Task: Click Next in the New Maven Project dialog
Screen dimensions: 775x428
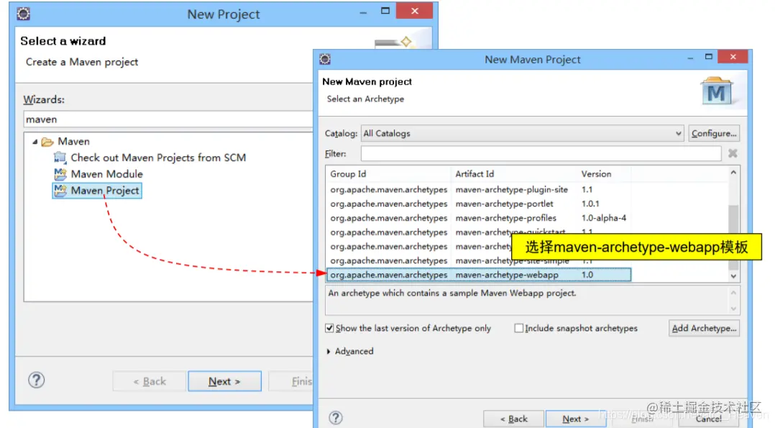Action: (575, 419)
